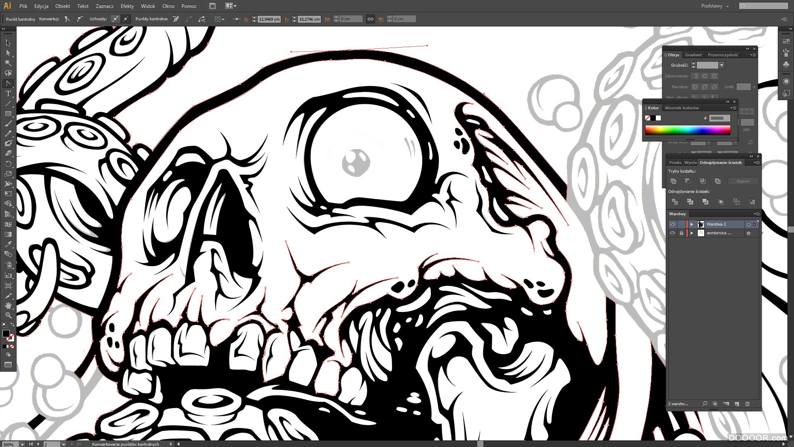794x447 pixels.
Task: Click target circle of osmiornica layer
Action: tap(749, 233)
